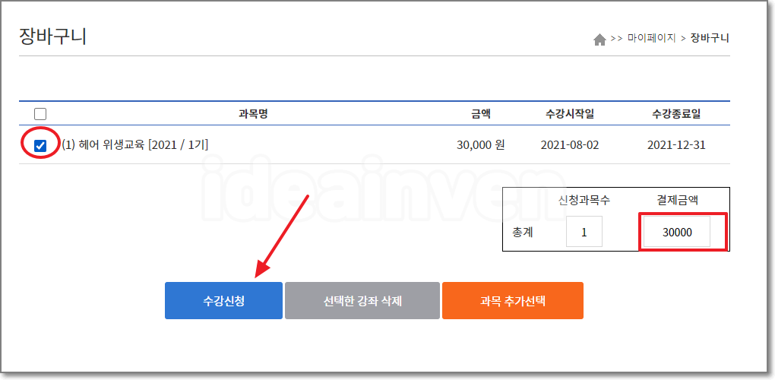This screenshot has height=380, width=775.
Task: Select course name (1) 헤어 위생교육 [2021 / 1기]
Action: (135, 145)
